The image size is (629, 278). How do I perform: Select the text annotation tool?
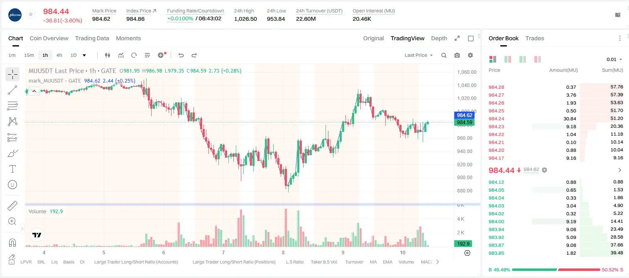click(x=12, y=169)
